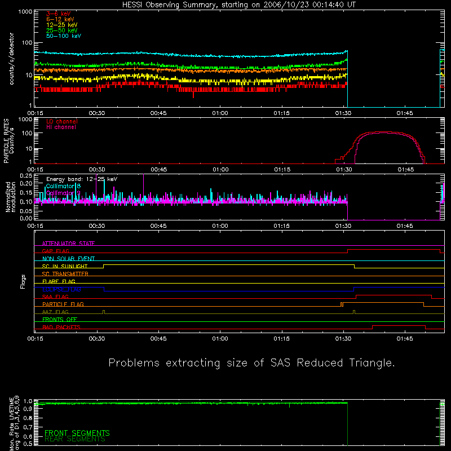This screenshot has height=451, width=451.
Task: Click the ECLIPSE FLAG label
Action: [61, 289]
